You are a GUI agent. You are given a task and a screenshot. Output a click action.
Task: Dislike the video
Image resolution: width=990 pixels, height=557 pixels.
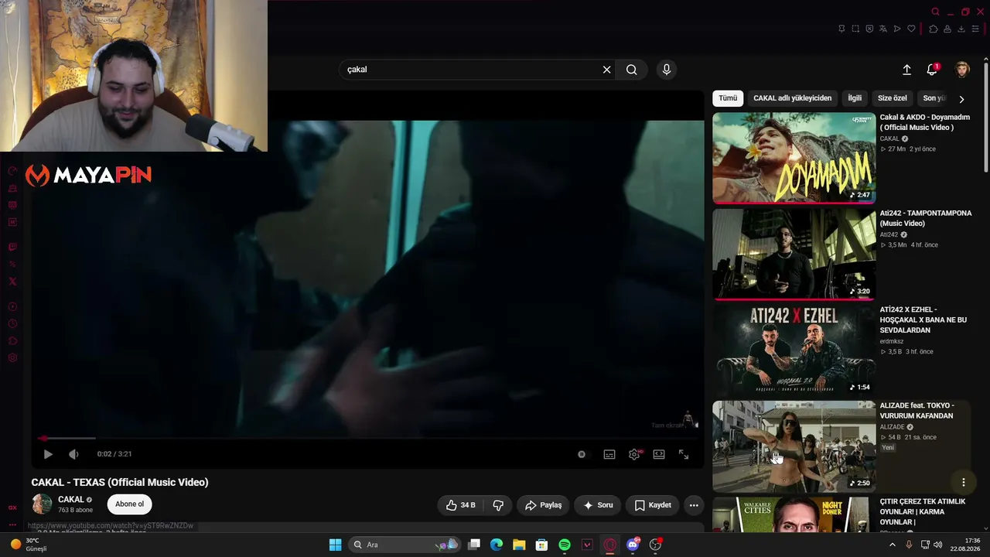pos(498,505)
